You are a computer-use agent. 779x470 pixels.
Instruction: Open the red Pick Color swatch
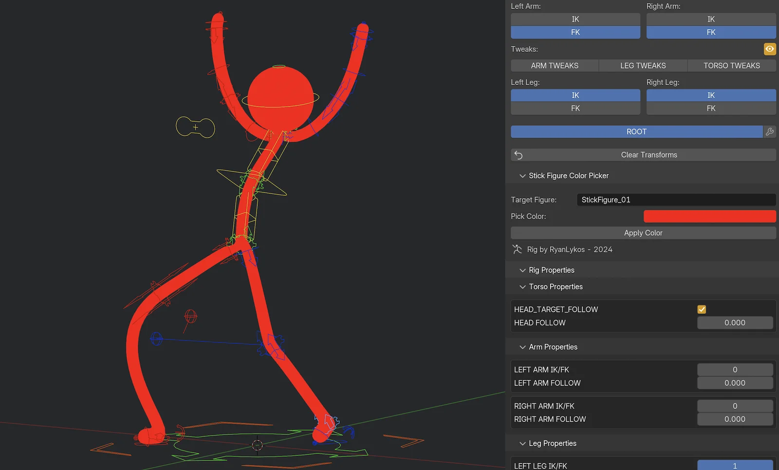click(x=709, y=216)
